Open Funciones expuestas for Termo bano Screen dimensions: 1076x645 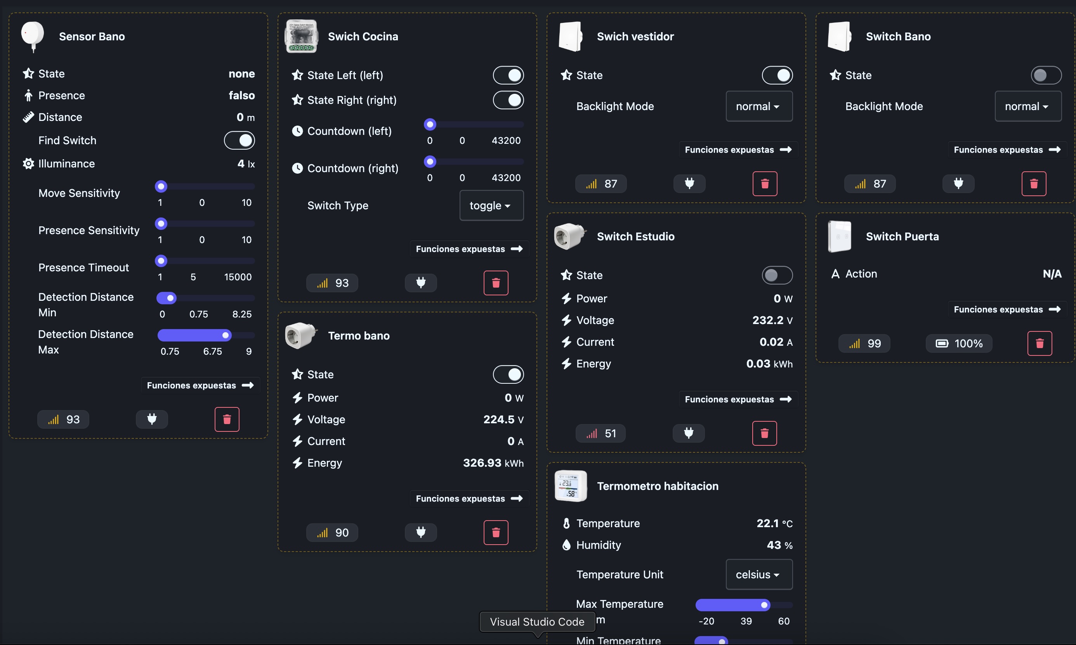click(x=469, y=498)
